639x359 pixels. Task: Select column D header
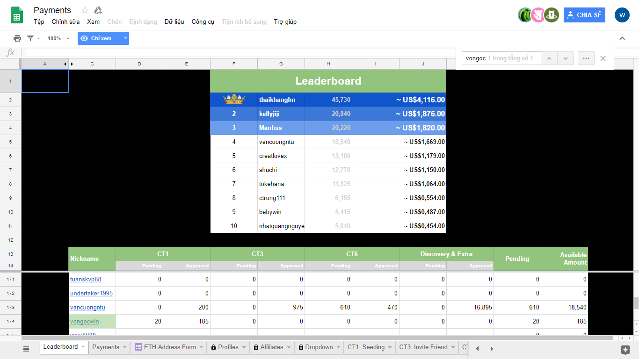[139, 64]
